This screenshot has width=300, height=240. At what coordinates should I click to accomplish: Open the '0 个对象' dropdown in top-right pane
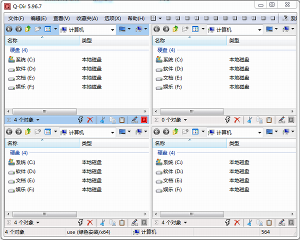[185, 120]
